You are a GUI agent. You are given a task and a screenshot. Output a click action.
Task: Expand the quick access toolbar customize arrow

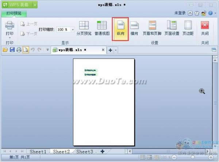47,50
